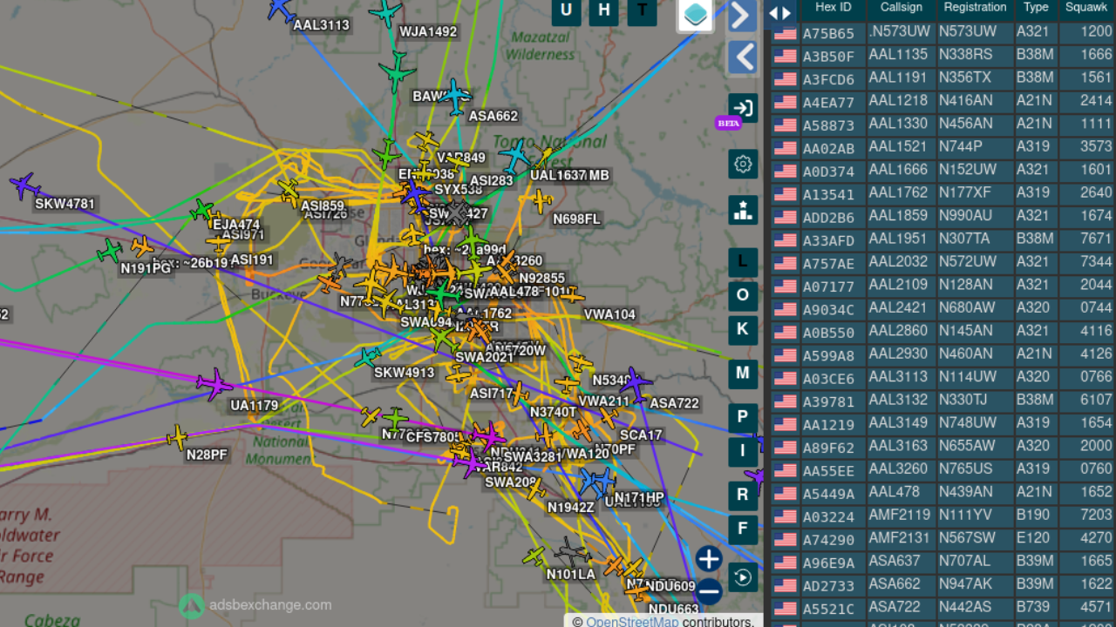Toggle the M map button
The width and height of the screenshot is (1116, 627).
click(743, 374)
